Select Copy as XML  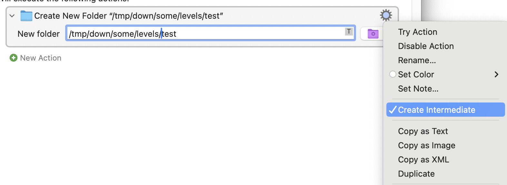[x=423, y=160]
